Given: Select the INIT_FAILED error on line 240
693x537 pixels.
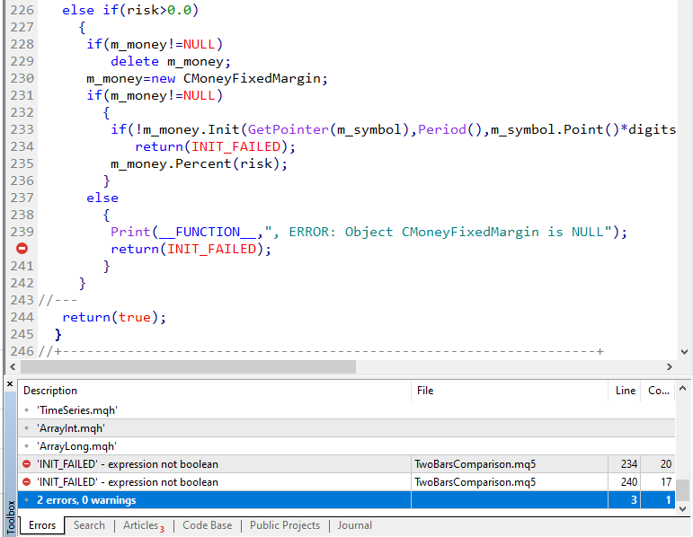Looking at the screenshot, I should pos(128,482).
